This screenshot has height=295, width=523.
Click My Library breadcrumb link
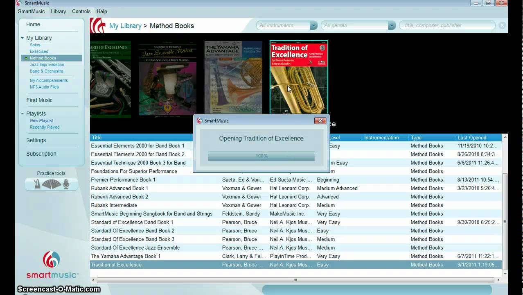pyautogui.click(x=125, y=26)
